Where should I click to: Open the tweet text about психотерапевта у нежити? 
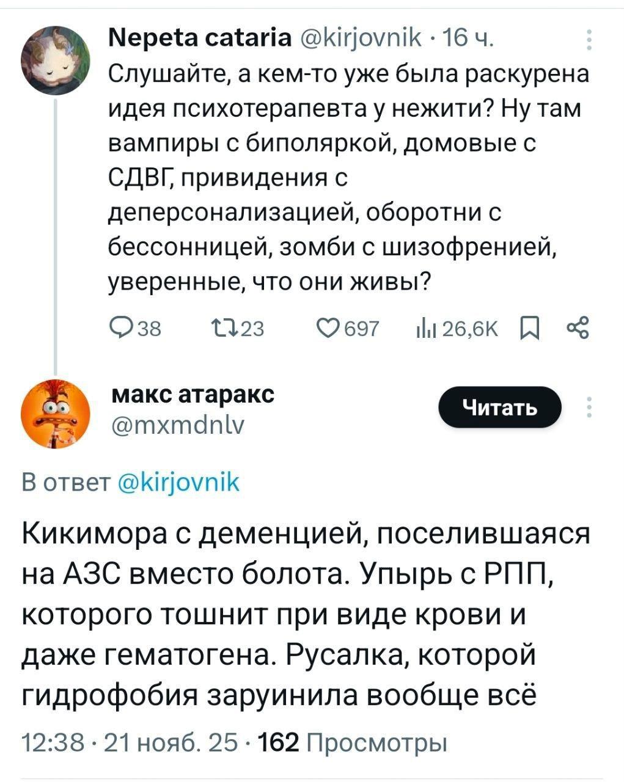coord(342,177)
